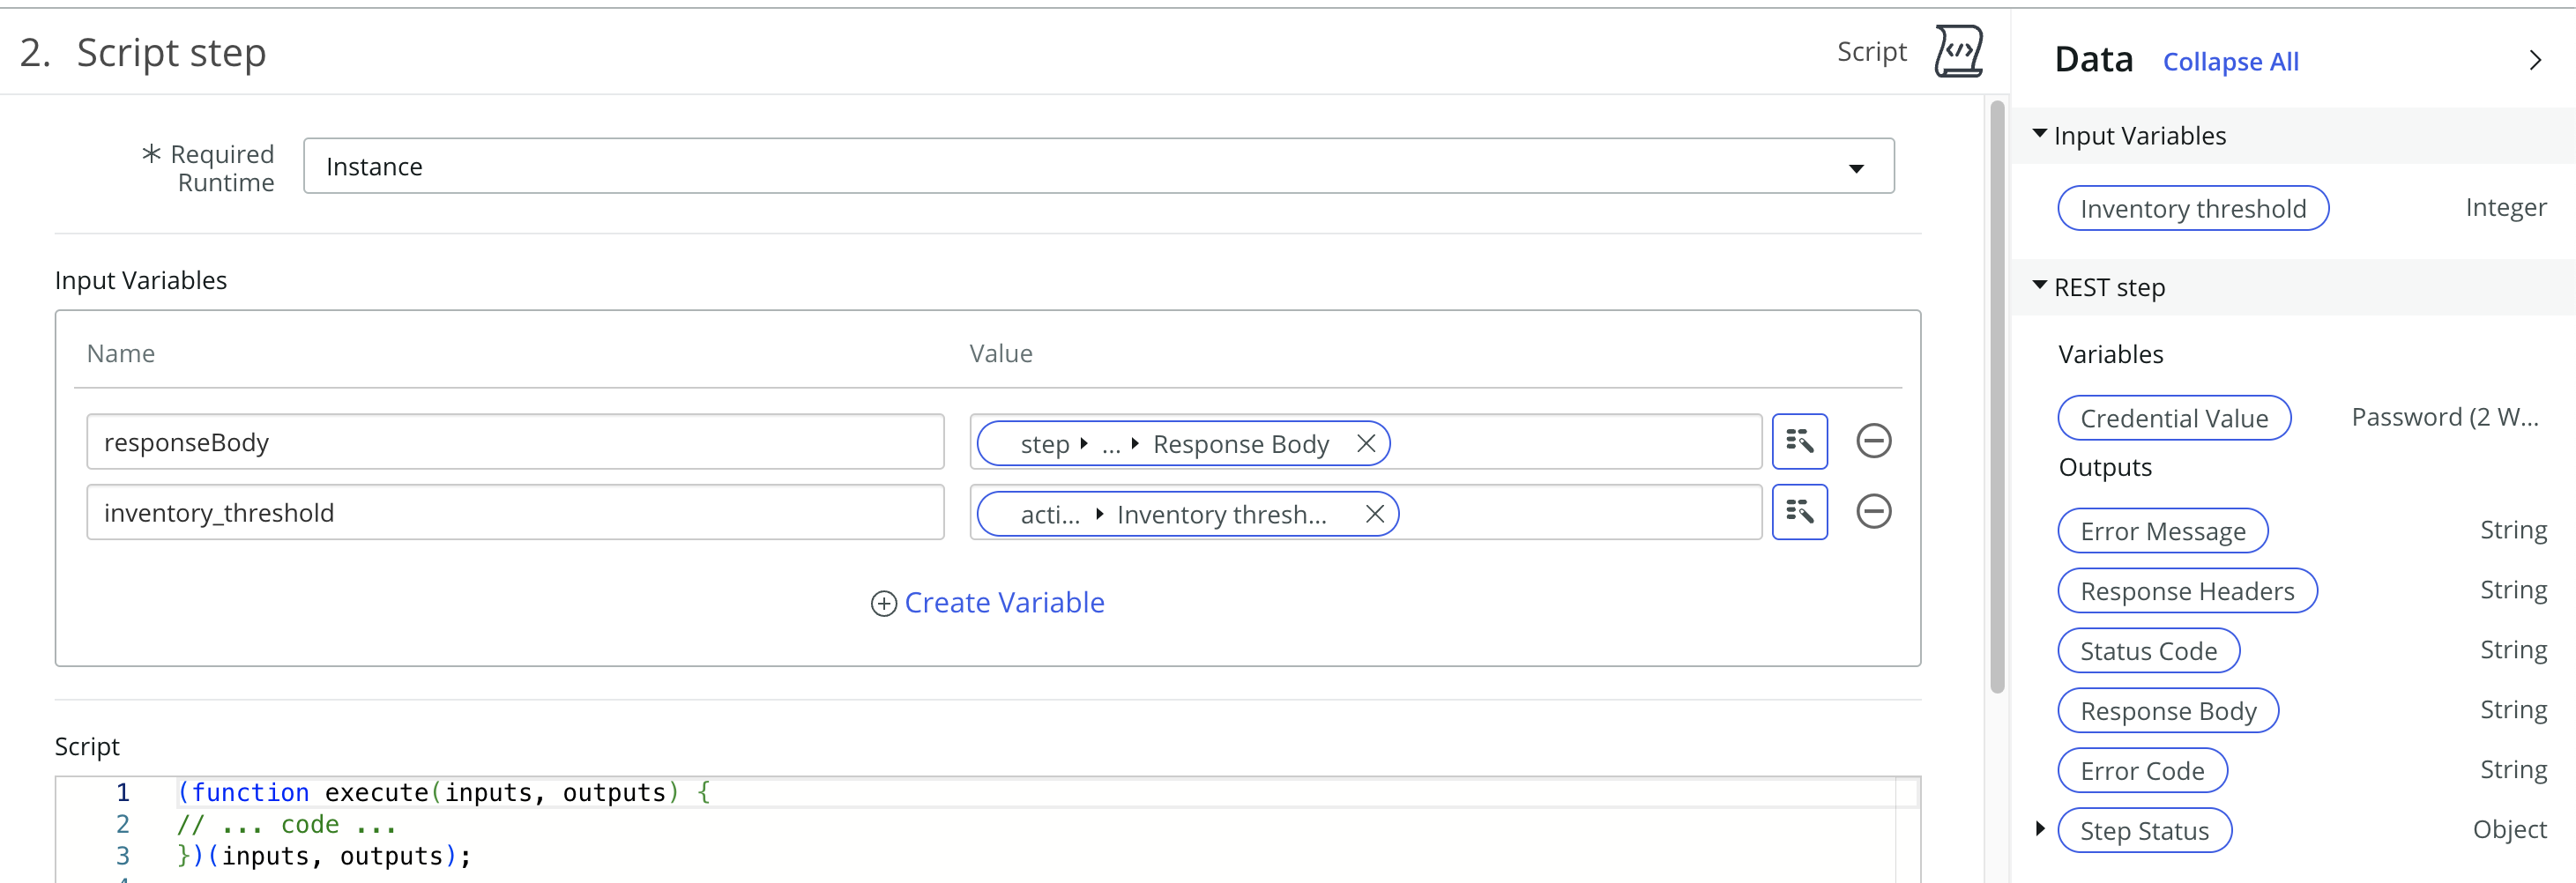Select the Step Status data pill
2576x883 pixels.
2144,831
